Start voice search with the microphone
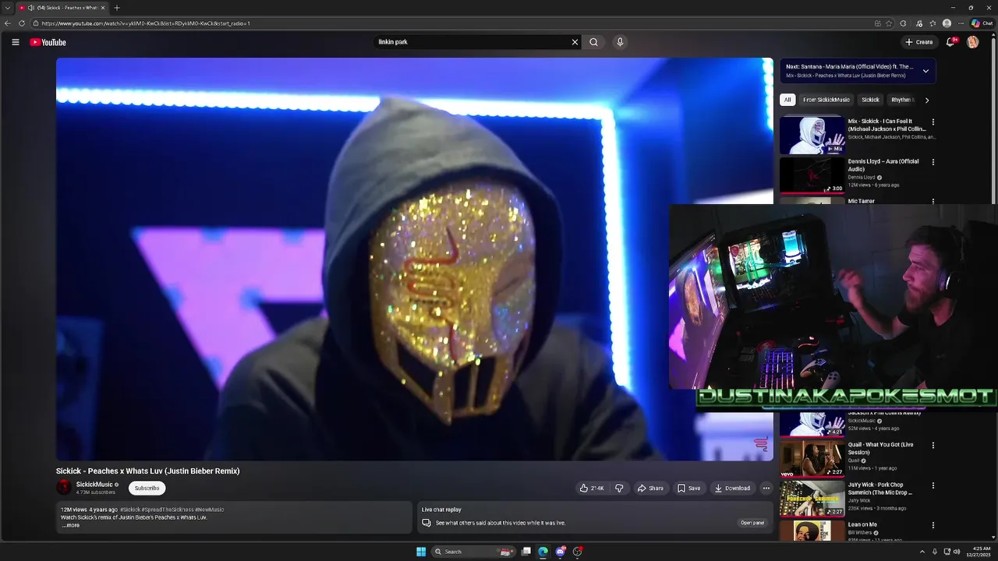The width and height of the screenshot is (998, 561). pos(620,42)
